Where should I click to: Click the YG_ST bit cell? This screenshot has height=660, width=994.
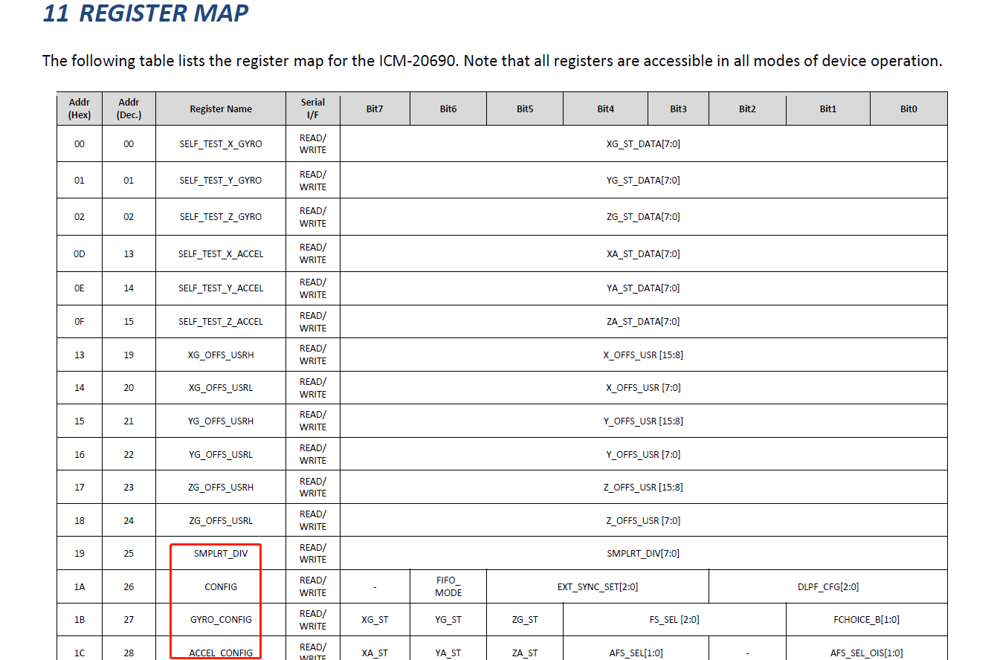point(448,619)
